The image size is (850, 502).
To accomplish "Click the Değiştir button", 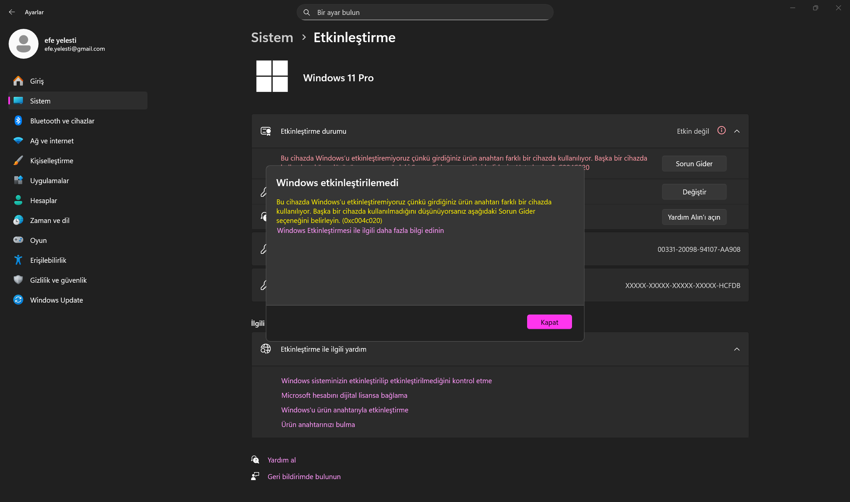I will click(x=694, y=192).
